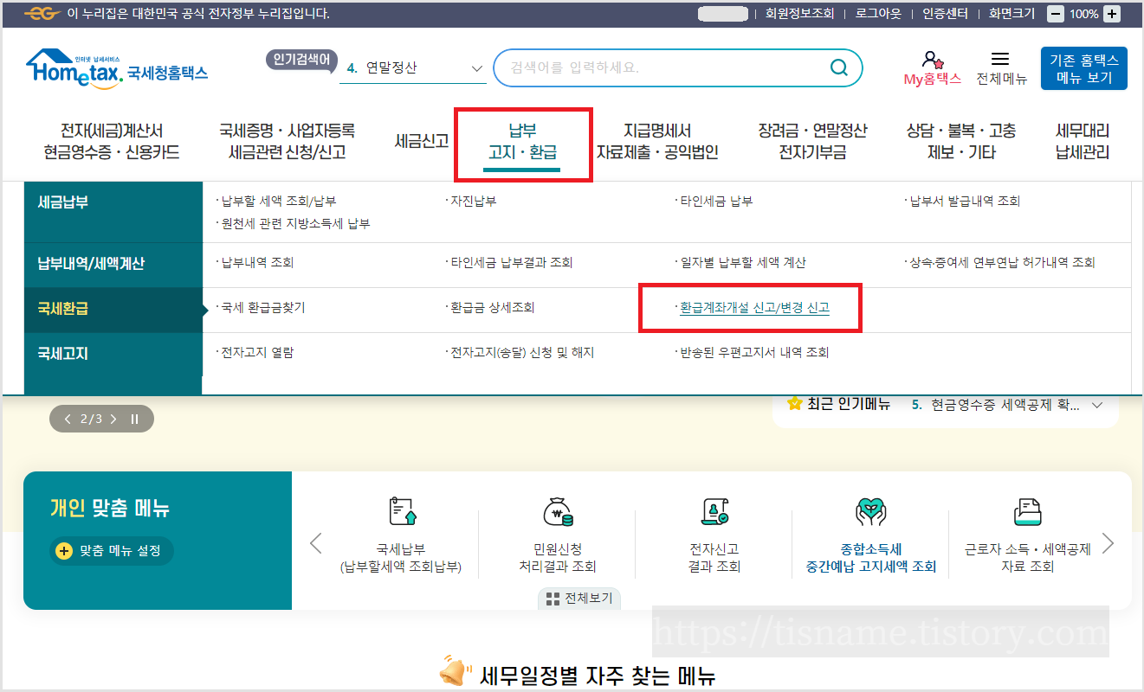
Task: Open 세무대리 납세관리 menu
Action: pyautogui.click(x=1083, y=142)
